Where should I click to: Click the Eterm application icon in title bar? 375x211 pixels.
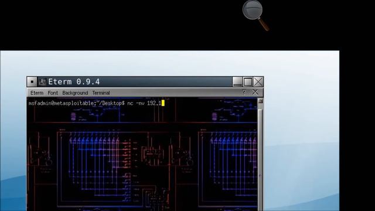click(43, 82)
